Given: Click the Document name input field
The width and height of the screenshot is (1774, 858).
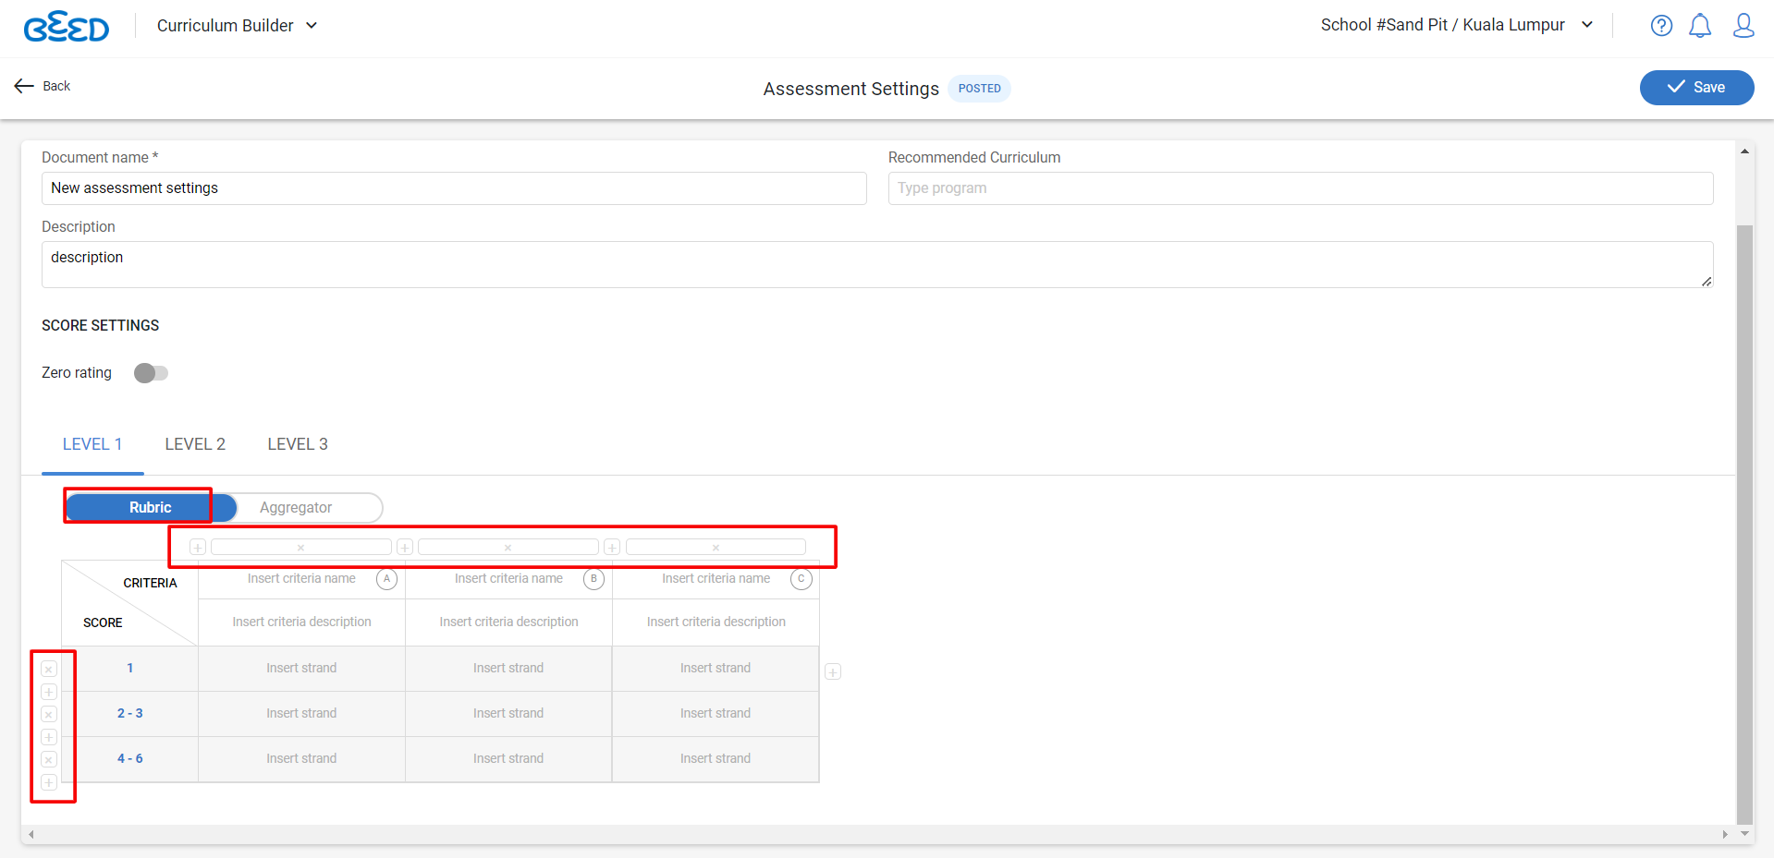Looking at the screenshot, I should pos(454,188).
